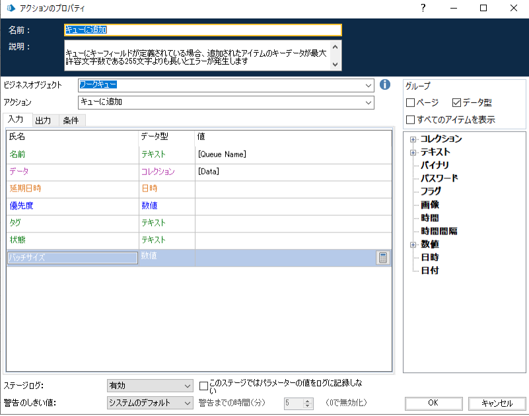Select the フラグ tree item

tap(431, 191)
